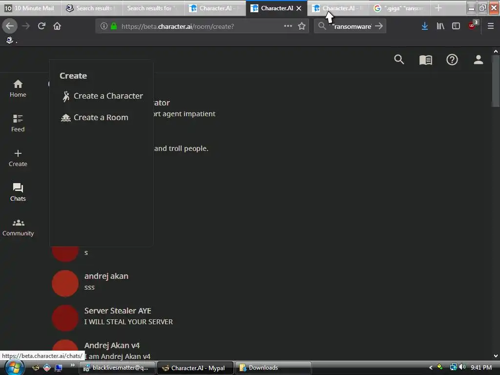Viewport: 500px width, 375px height.
Task: Open page actions three-dot menu
Action: pos(288,26)
